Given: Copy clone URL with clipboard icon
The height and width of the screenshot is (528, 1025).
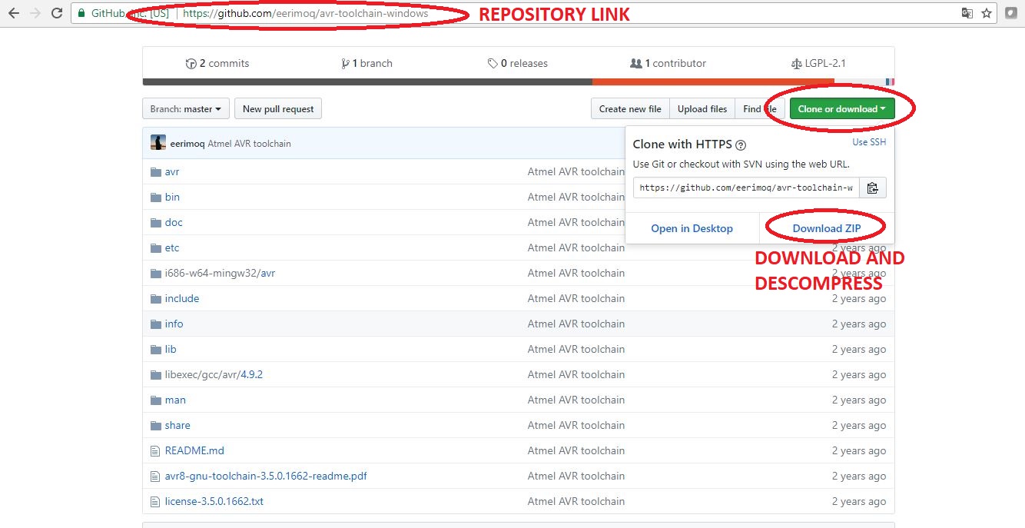Looking at the screenshot, I should [872, 188].
